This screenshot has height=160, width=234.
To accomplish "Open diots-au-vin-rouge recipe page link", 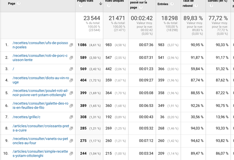I will coord(41,80).
